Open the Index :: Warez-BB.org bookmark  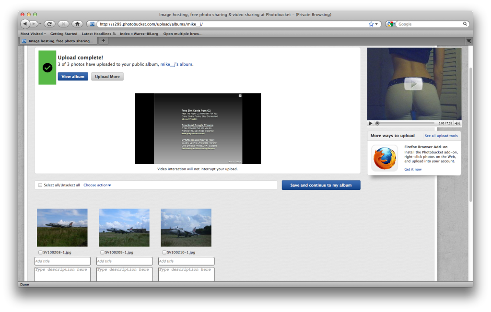(139, 34)
